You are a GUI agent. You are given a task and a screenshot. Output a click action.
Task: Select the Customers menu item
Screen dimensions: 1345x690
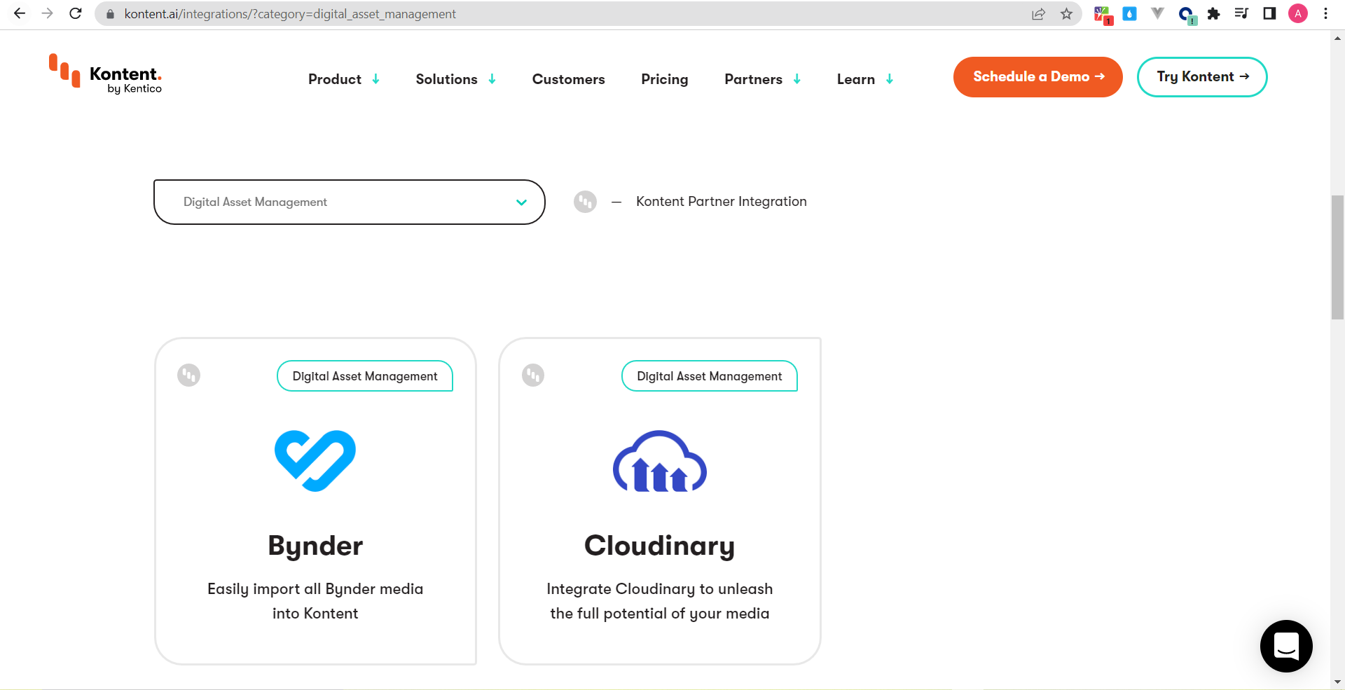point(568,79)
